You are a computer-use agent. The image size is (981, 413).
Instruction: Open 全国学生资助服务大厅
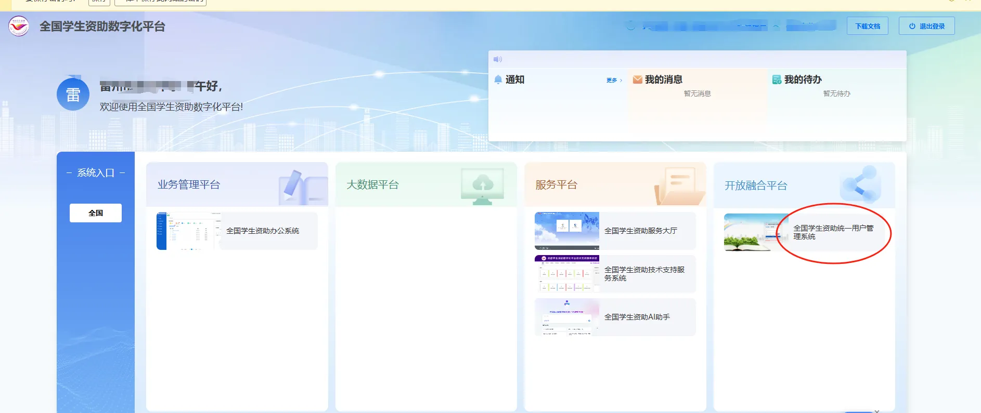(640, 231)
